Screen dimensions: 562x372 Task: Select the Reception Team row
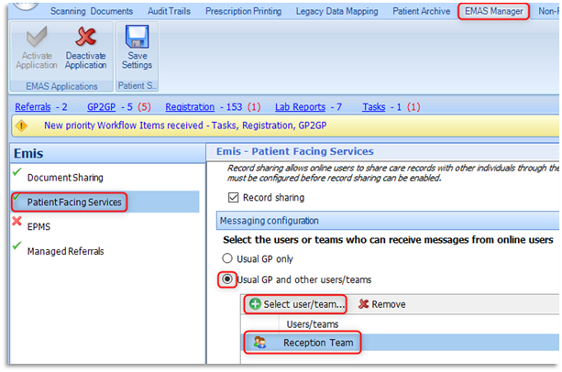click(402, 343)
